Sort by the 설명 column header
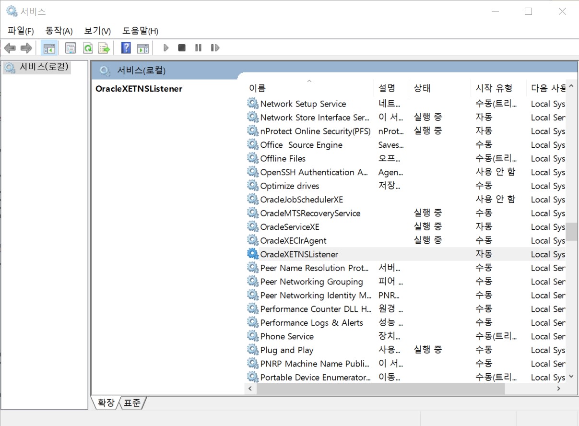 [x=391, y=88]
